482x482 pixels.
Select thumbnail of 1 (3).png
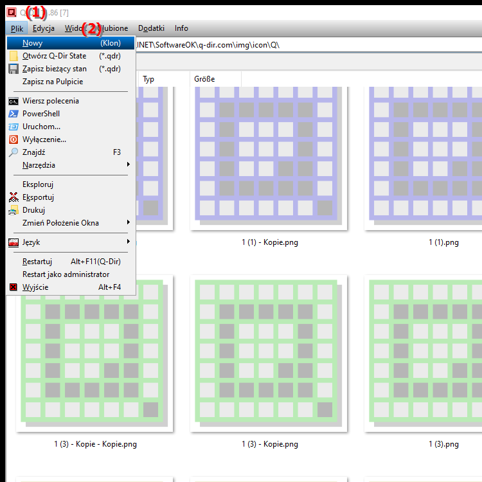424,353
